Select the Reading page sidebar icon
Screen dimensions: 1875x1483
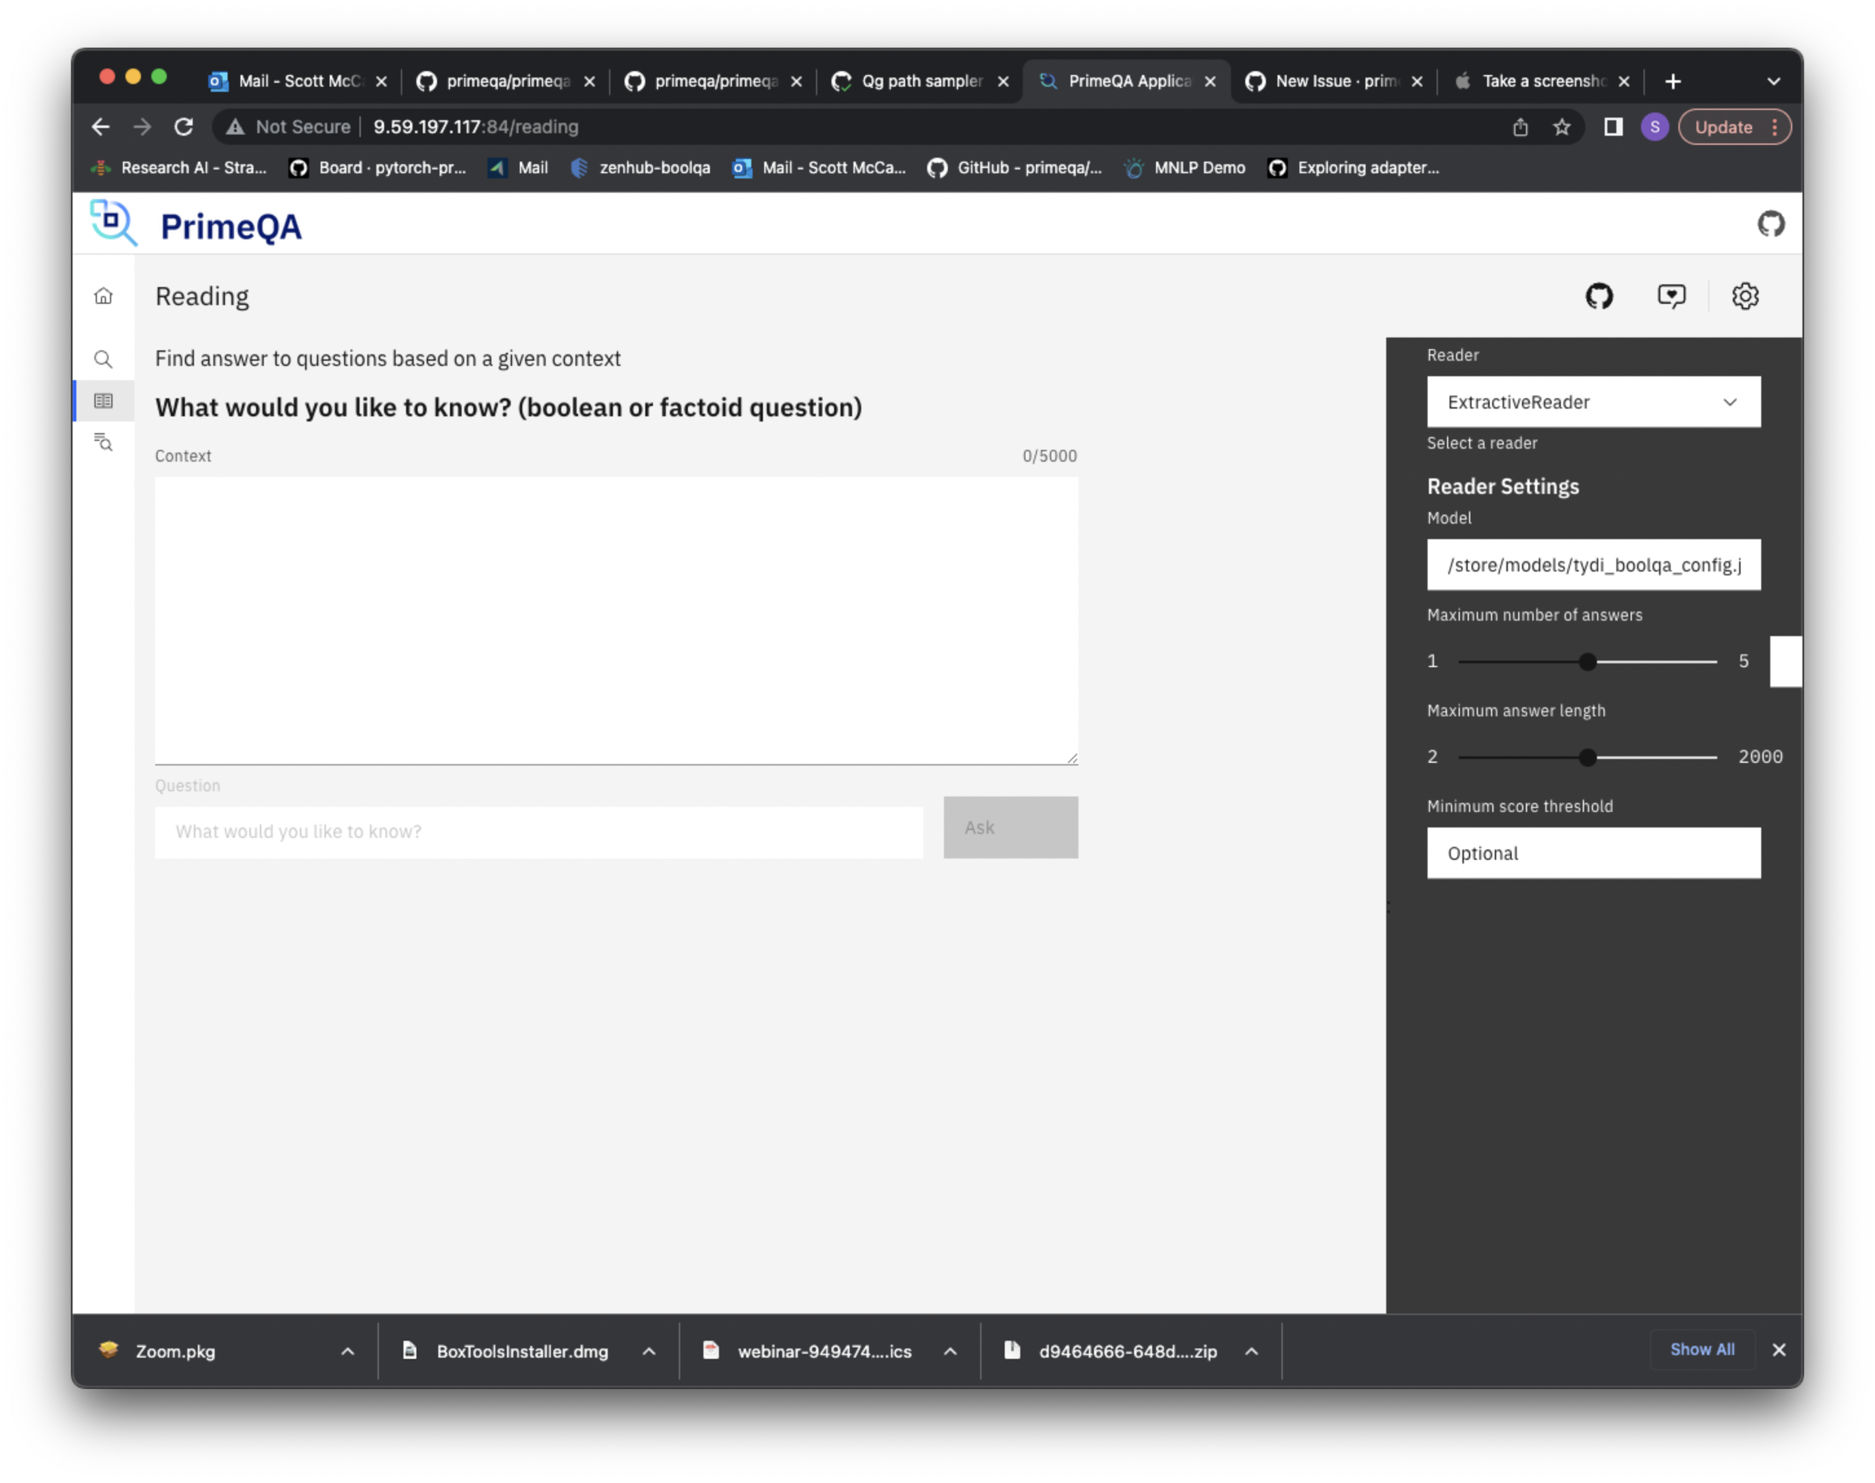click(x=103, y=401)
